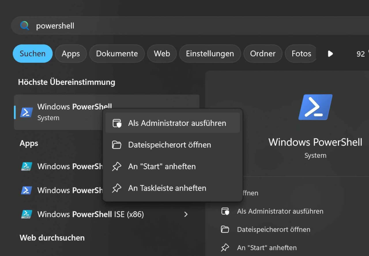Expand Windows PowerShell ISE (x86) with its chevron

[x=186, y=214]
